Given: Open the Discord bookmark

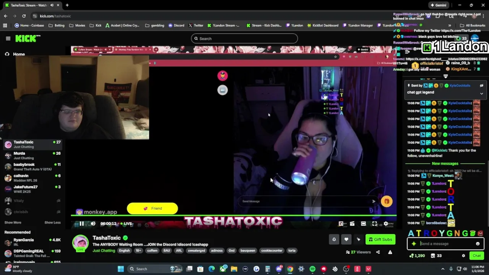Looking at the screenshot, I should tap(176, 26).
